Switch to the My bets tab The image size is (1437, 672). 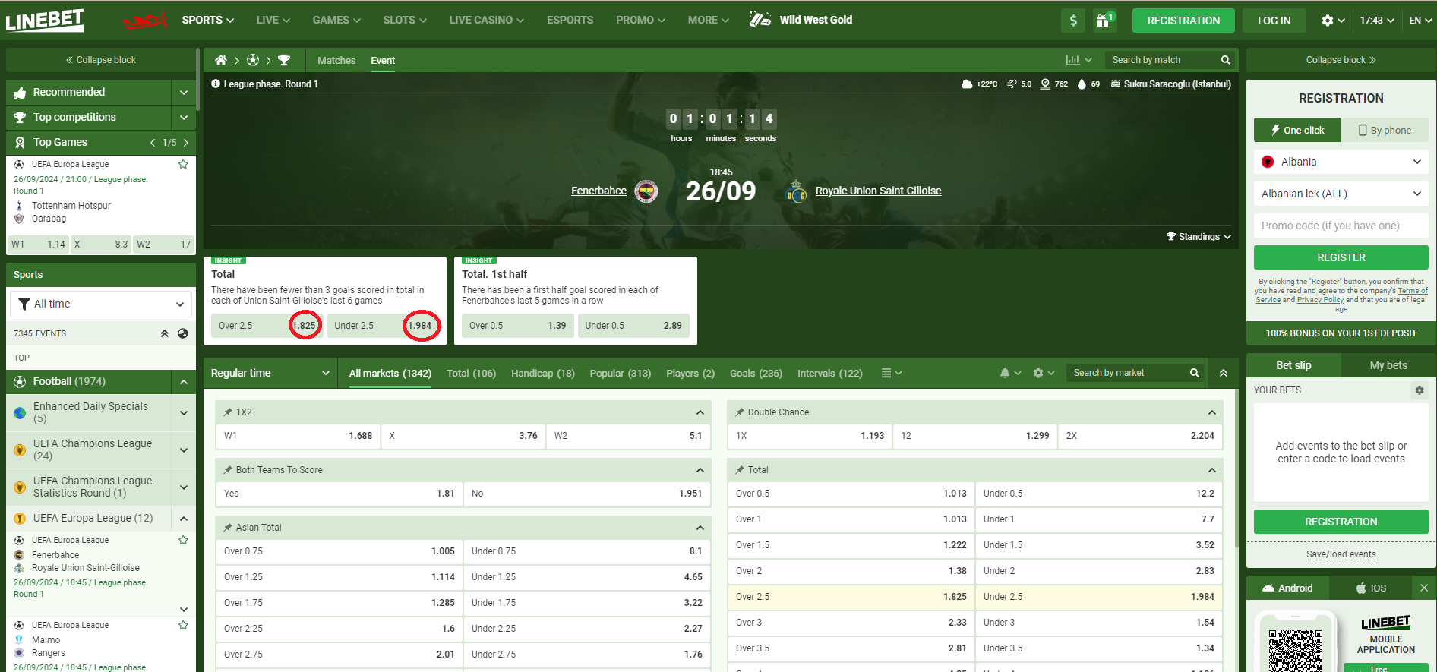pyautogui.click(x=1388, y=365)
